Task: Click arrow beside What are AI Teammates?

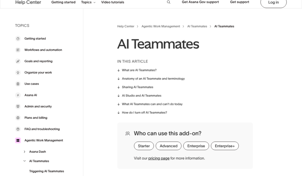Action: 119,70
